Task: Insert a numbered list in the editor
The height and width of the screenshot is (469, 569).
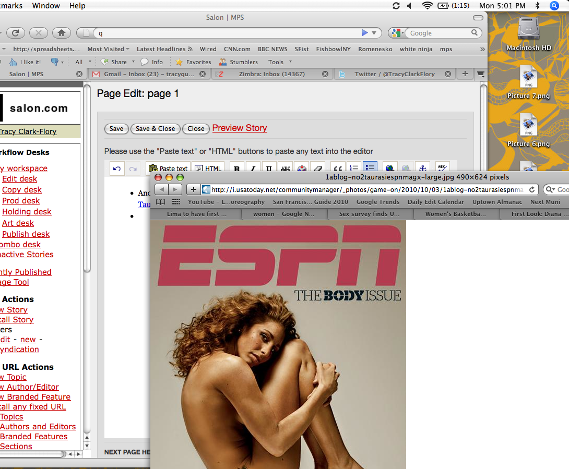Action: point(354,169)
